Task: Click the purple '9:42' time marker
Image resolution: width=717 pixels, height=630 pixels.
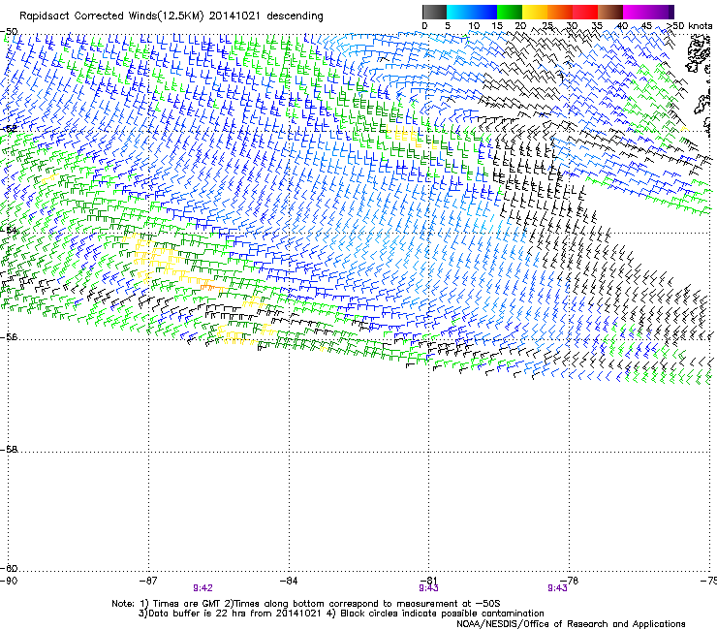Action: [x=203, y=588]
